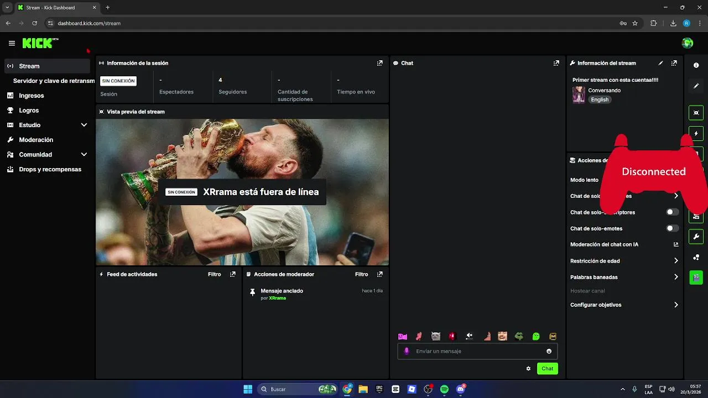Open Filtro in Feed de actividades
Screen dimensions: 708x398
tap(214, 274)
